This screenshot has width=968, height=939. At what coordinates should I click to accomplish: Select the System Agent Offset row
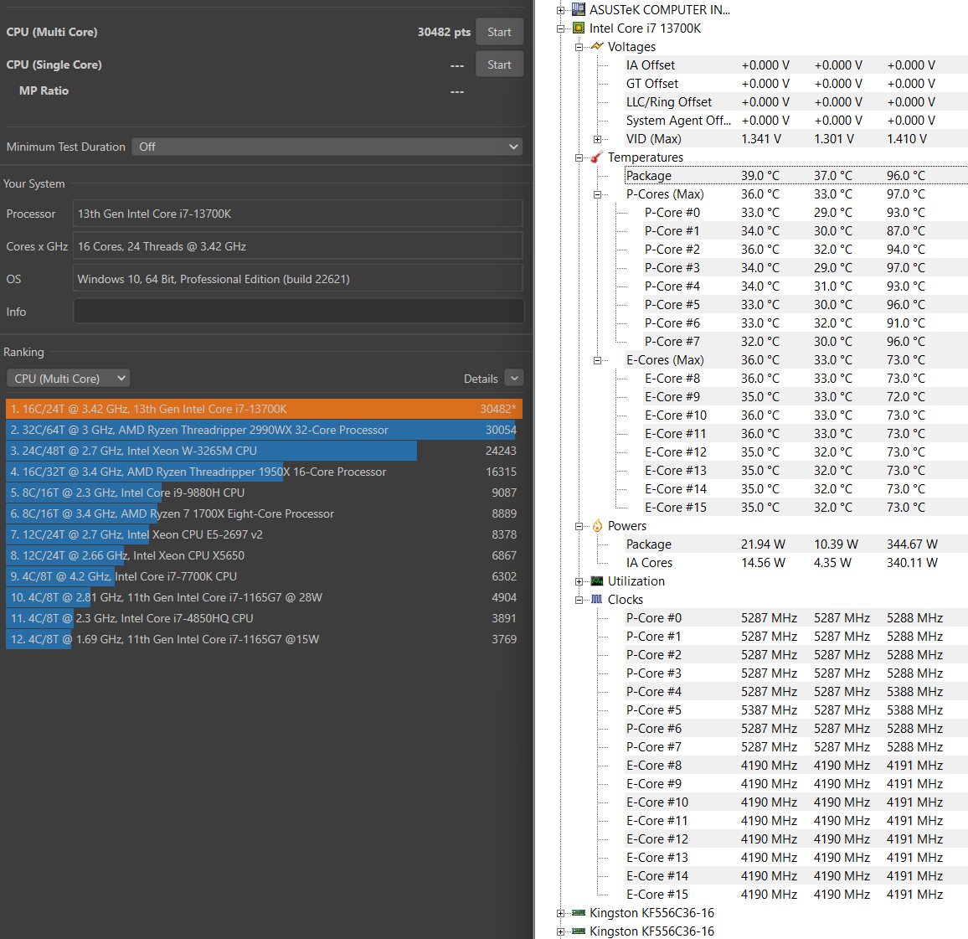point(796,121)
